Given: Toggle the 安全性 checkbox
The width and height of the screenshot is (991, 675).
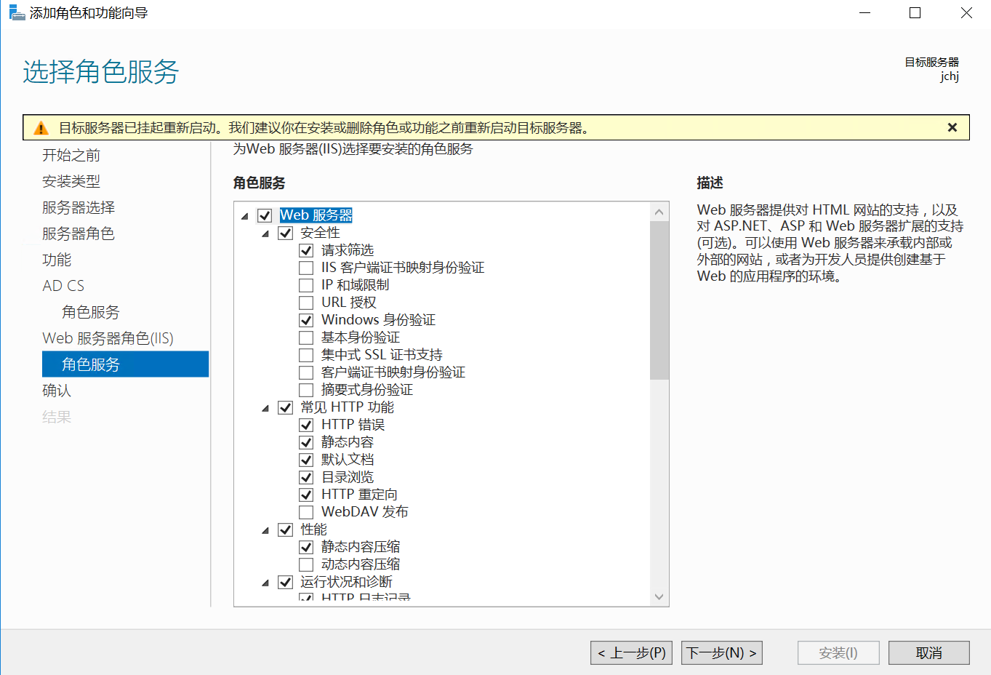Looking at the screenshot, I should pos(286,233).
